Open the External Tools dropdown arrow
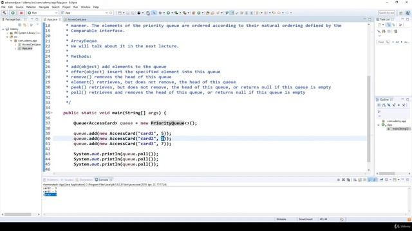412x231 pixels. (x=189, y=13)
